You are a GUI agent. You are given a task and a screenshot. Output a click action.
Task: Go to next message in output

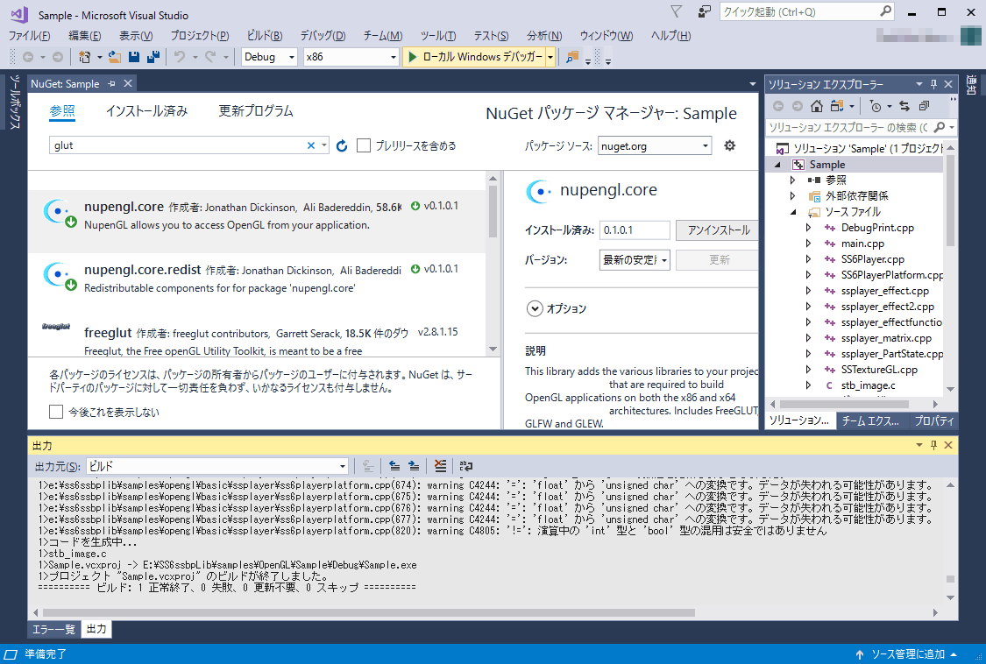(x=414, y=466)
